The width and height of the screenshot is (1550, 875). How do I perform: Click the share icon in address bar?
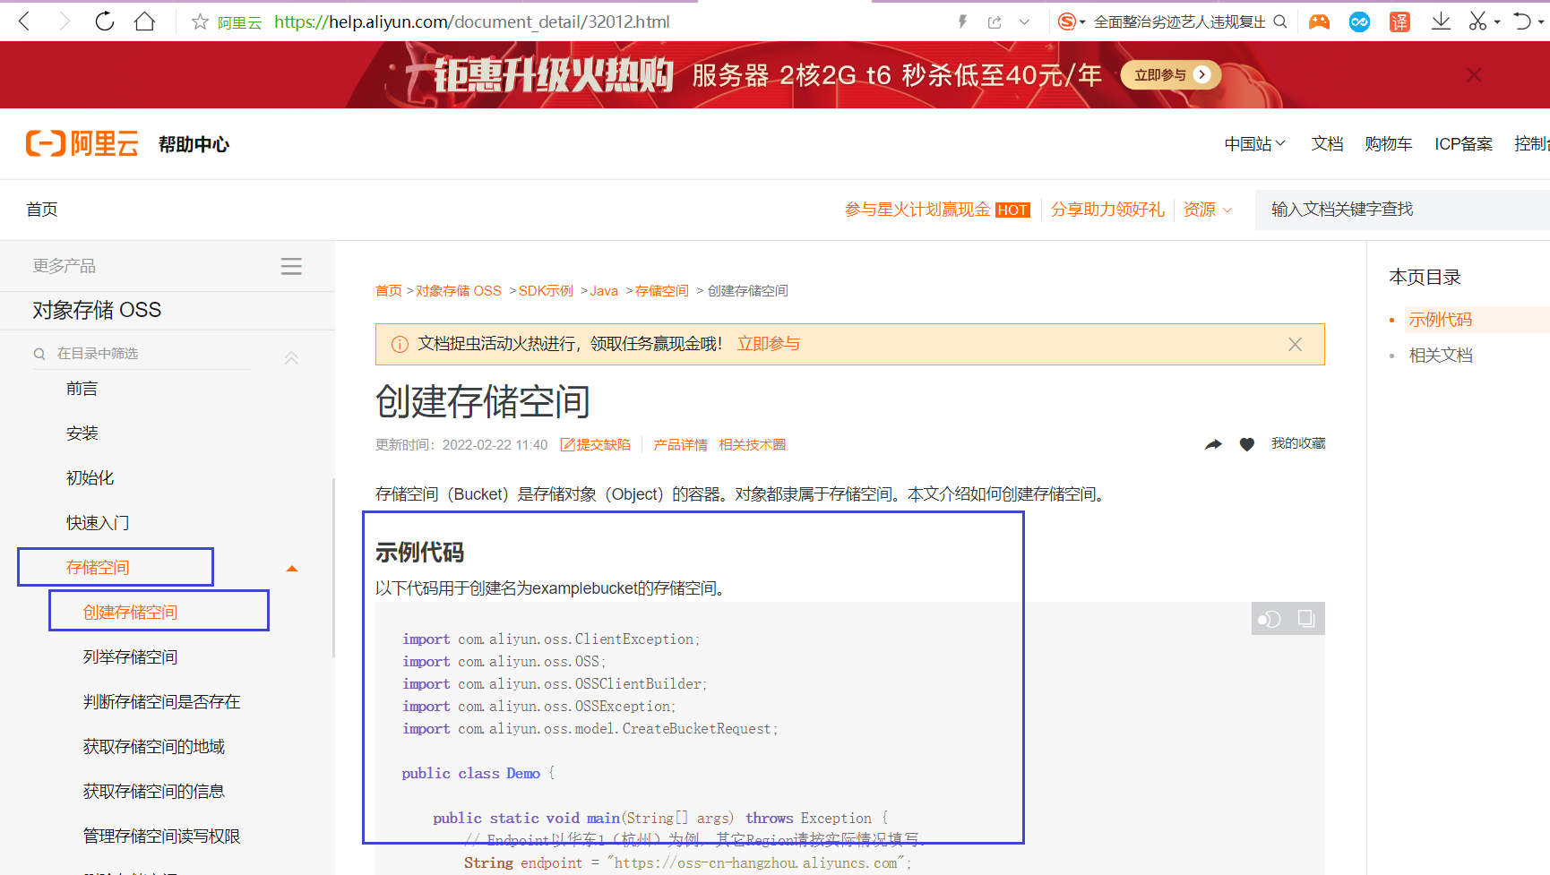click(995, 22)
